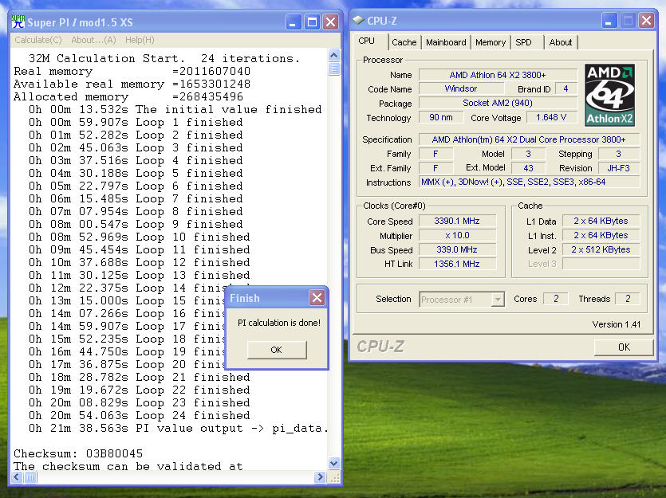This screenshot has height=498, width=666.
Task: Switch to the Memory tab
Action: click(491, 42)
